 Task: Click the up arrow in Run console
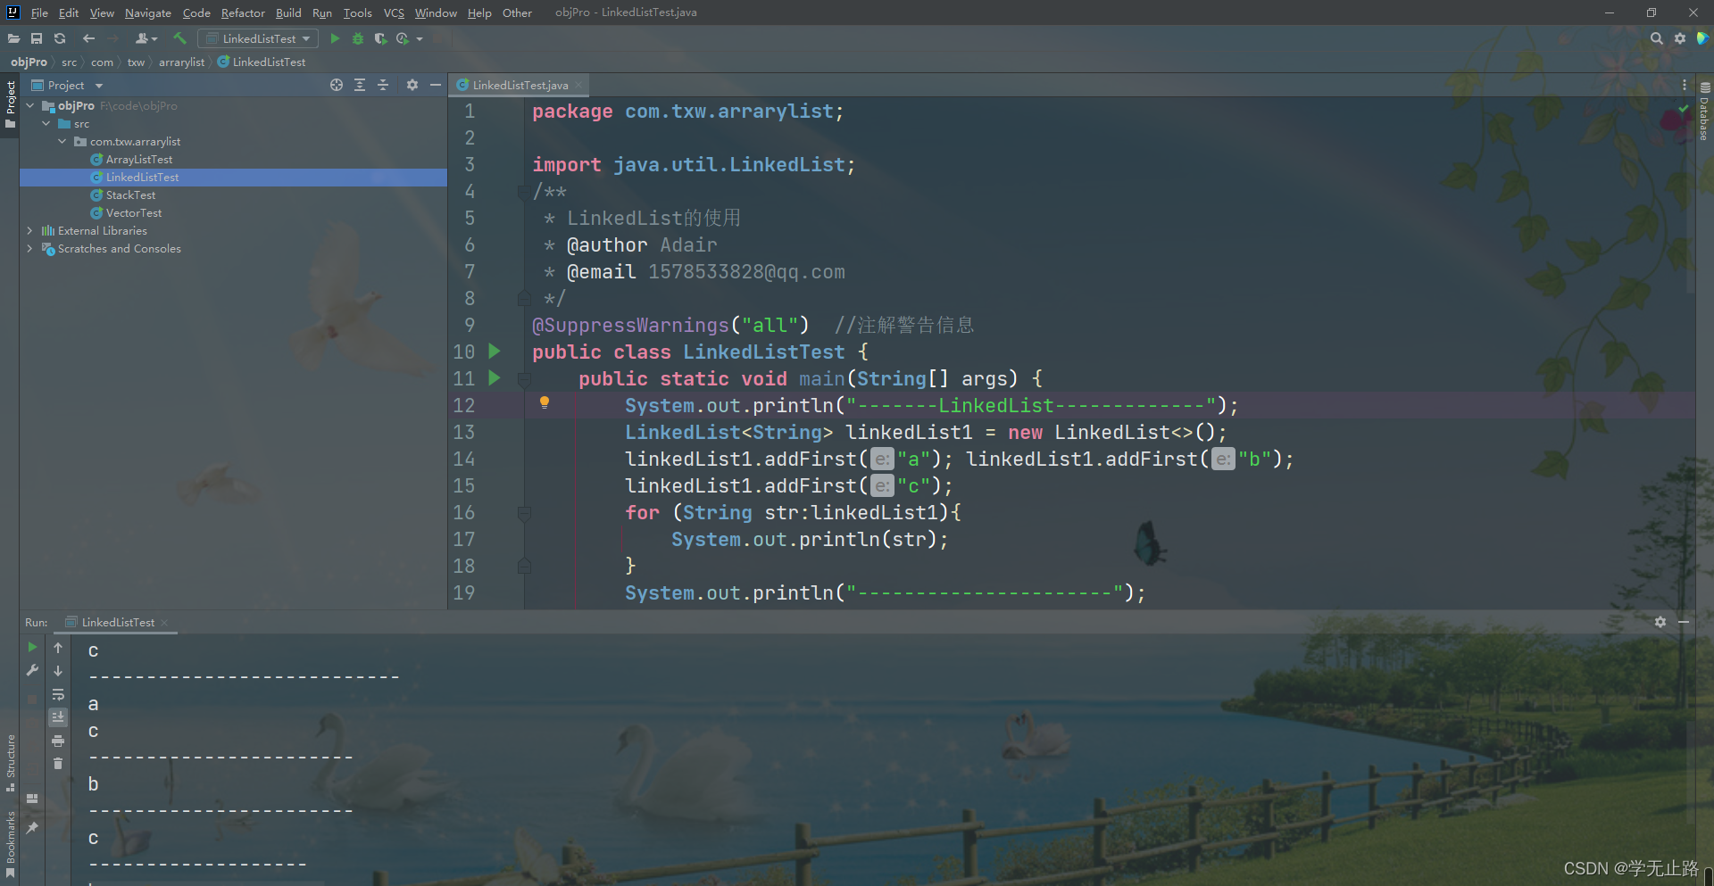click(x=58, y=648)
